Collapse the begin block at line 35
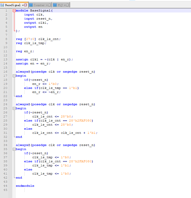The image size is (191, 198). point(14,149)
